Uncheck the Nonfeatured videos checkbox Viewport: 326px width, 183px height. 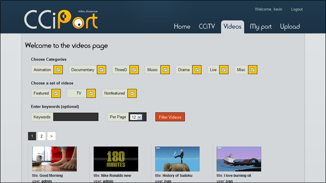click(x=132, y=93)
